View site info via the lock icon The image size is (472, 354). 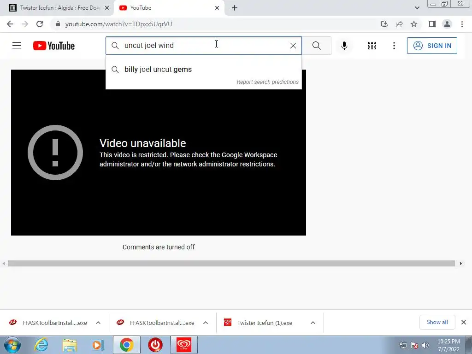(x=58, y=24)
